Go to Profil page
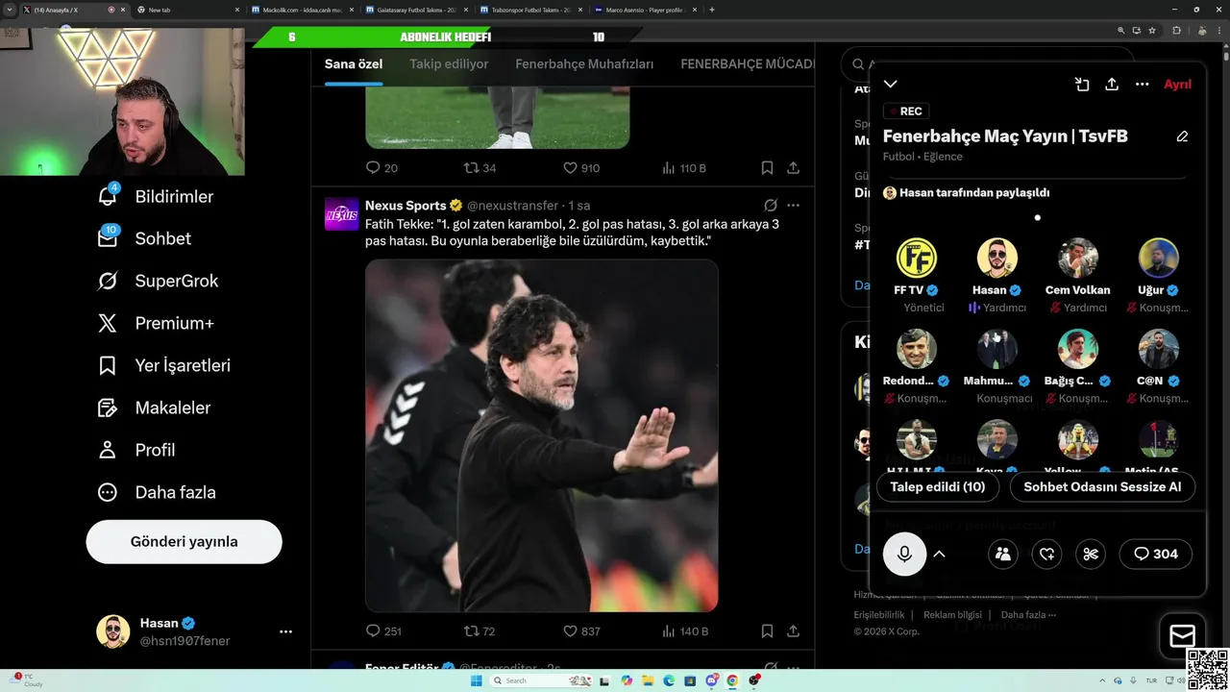 click(x=135, y=450)
